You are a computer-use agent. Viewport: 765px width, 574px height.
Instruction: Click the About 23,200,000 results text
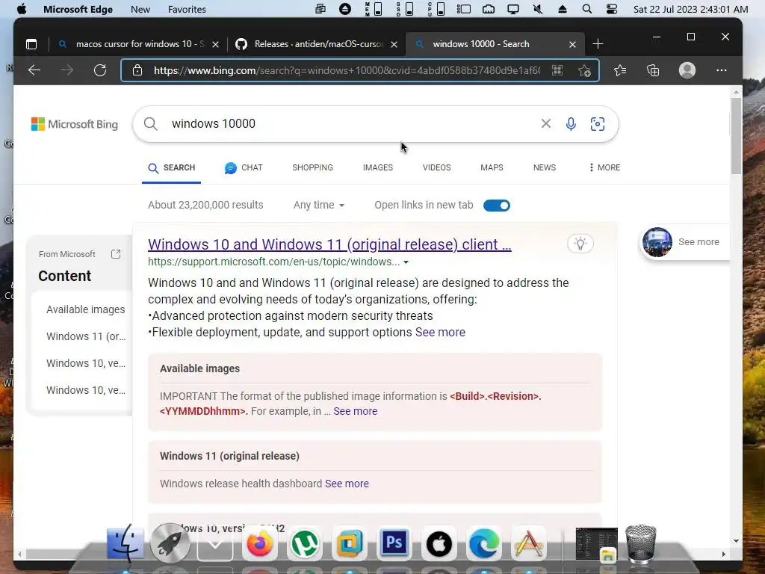(x=205, y=205)
